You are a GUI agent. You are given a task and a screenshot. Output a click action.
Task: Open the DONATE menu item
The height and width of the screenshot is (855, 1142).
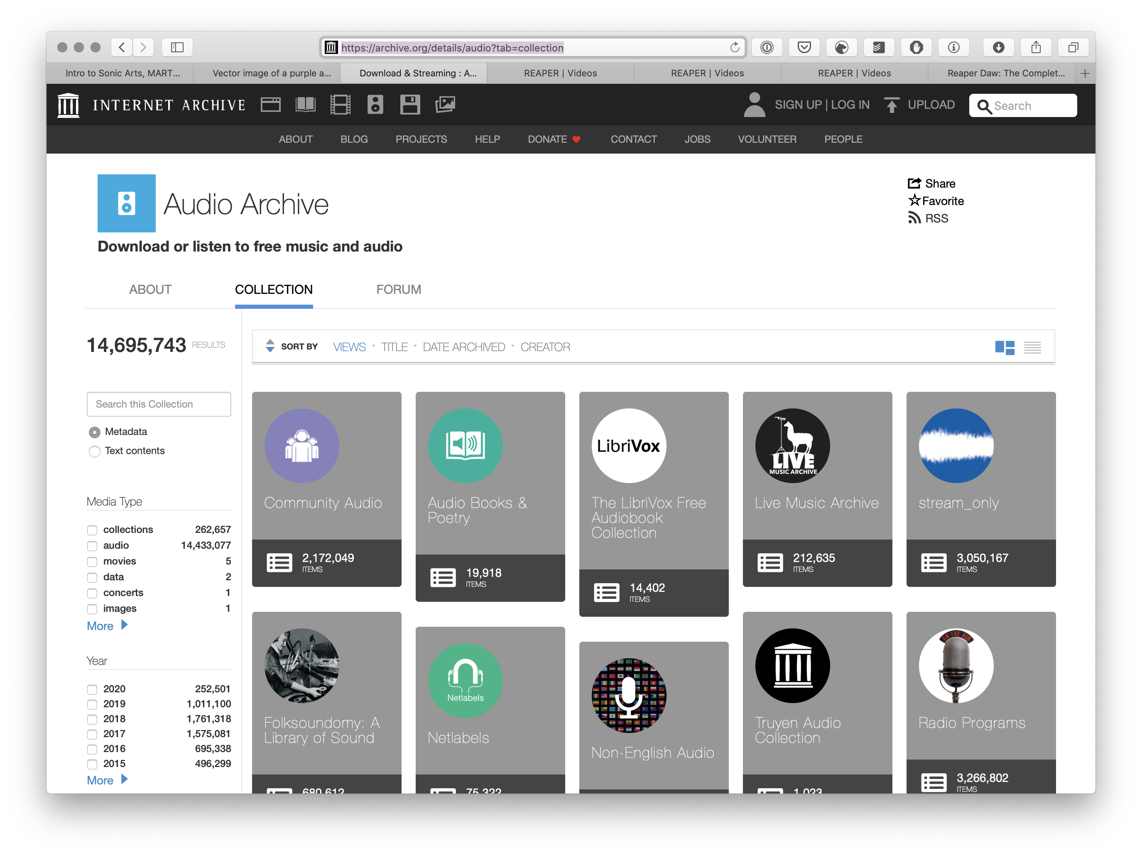(554, 139)
